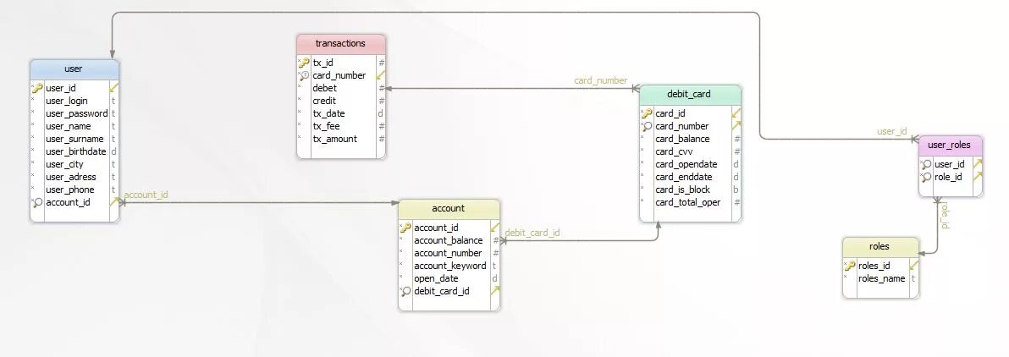Click reference arrow right of roles_id
Viewport: 1009px width, 357px height.
point(913,265)
